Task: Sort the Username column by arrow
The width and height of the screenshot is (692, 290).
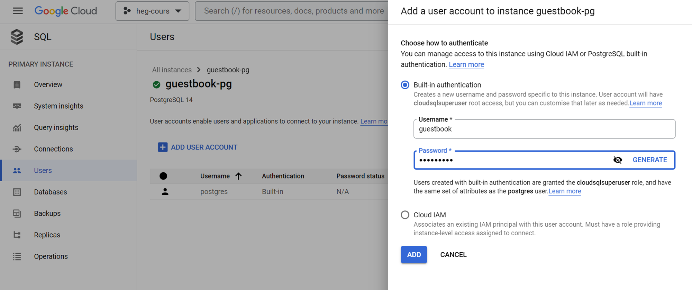Action: pos(238,176)
